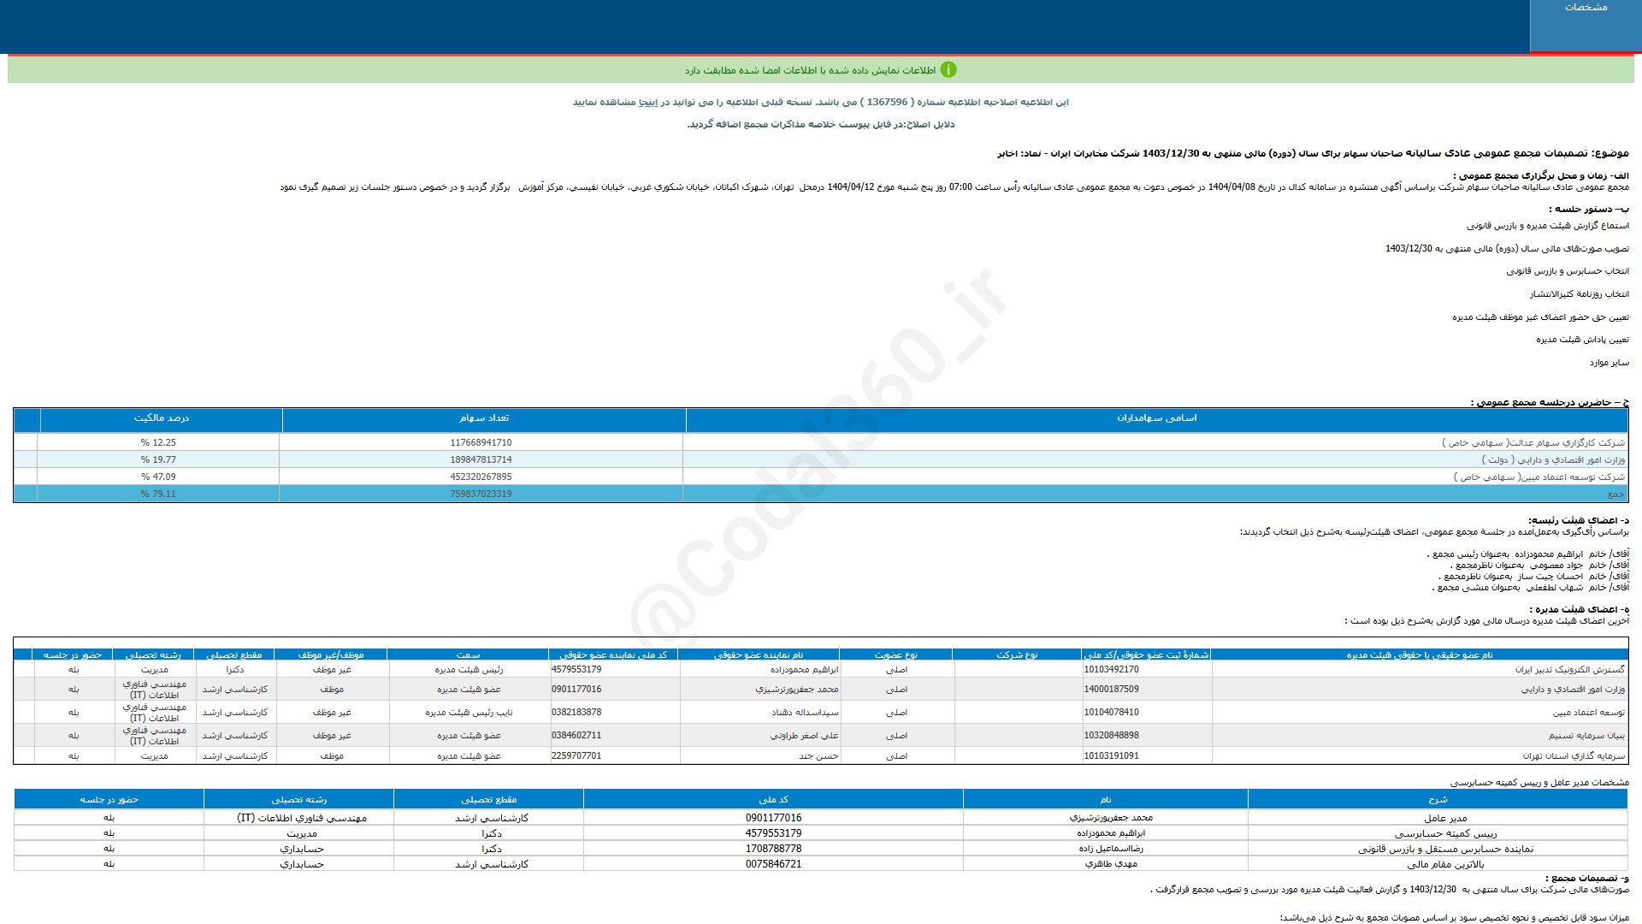Click the رییس کمیته حسابرسی row label

point(1445,833)
